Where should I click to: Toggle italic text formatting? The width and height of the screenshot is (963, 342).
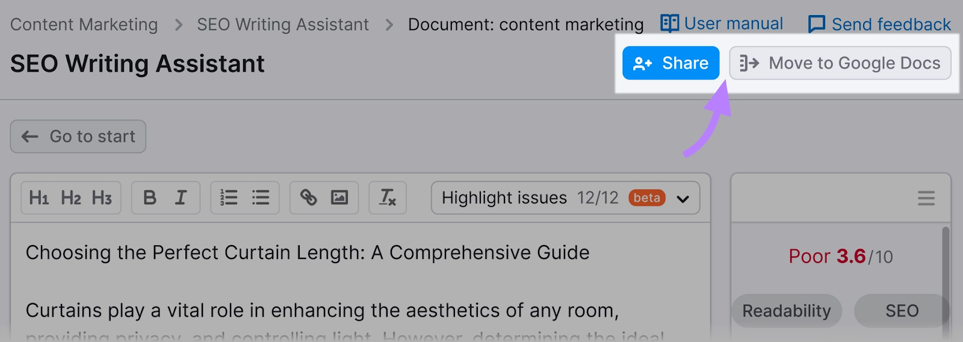(x=181, y=197)
